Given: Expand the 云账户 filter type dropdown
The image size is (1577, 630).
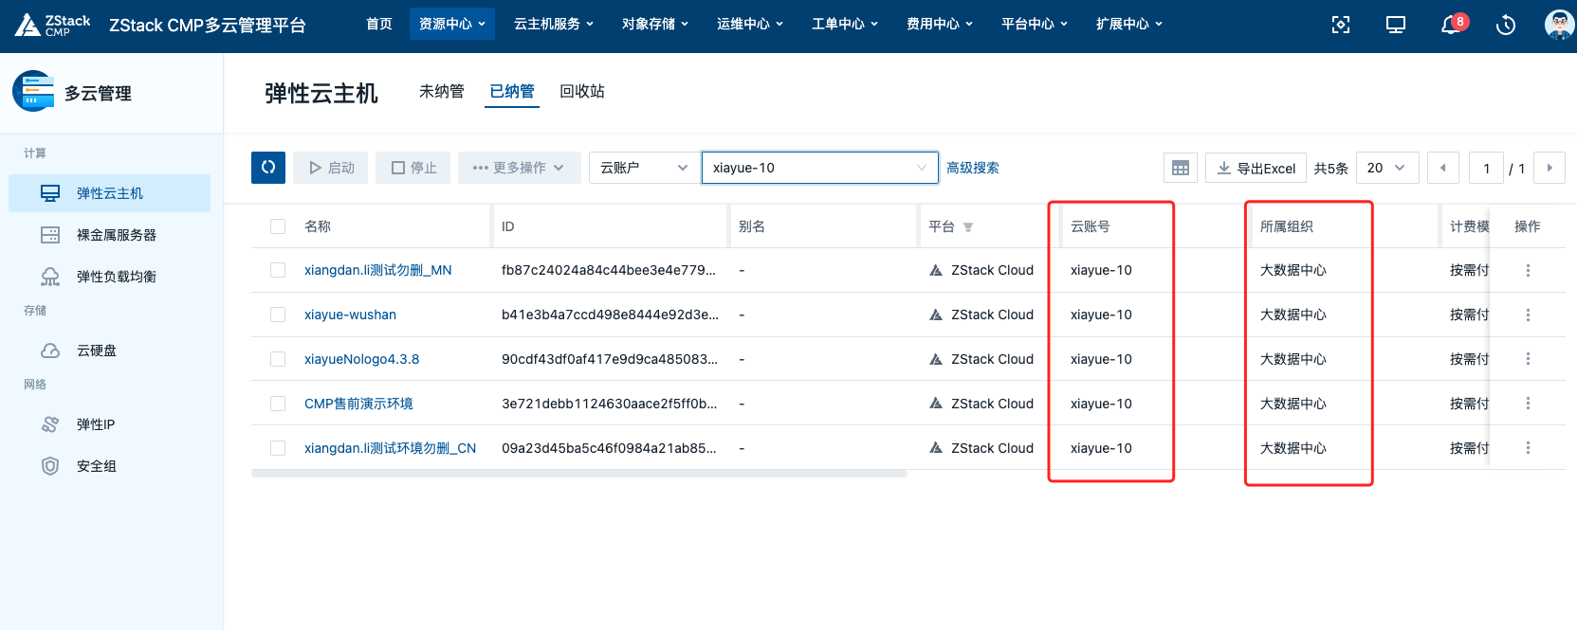Looking at the screenshot, I should [x=643, y=168].
